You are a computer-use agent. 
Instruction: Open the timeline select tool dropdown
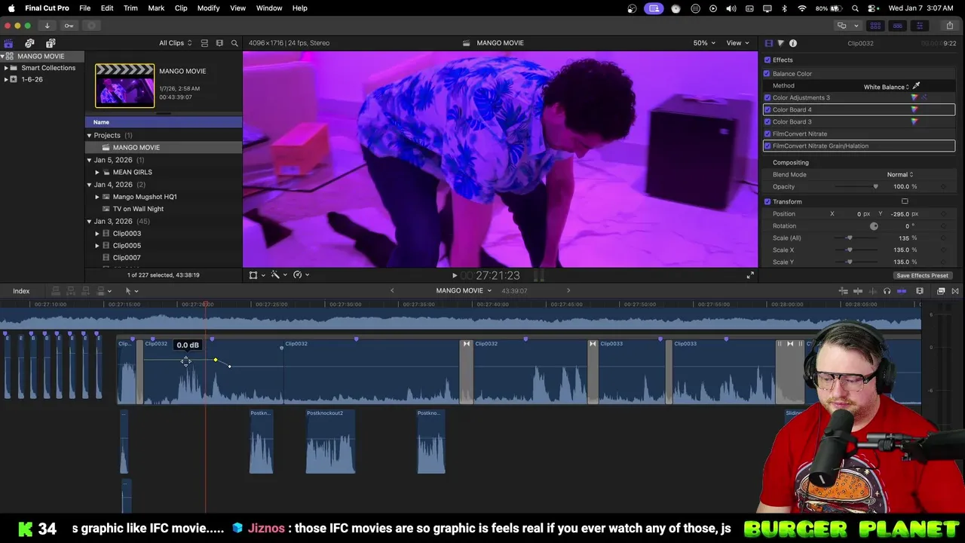131,291
